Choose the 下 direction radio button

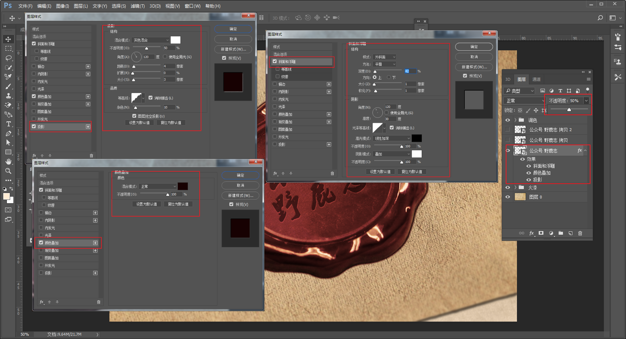389,78
